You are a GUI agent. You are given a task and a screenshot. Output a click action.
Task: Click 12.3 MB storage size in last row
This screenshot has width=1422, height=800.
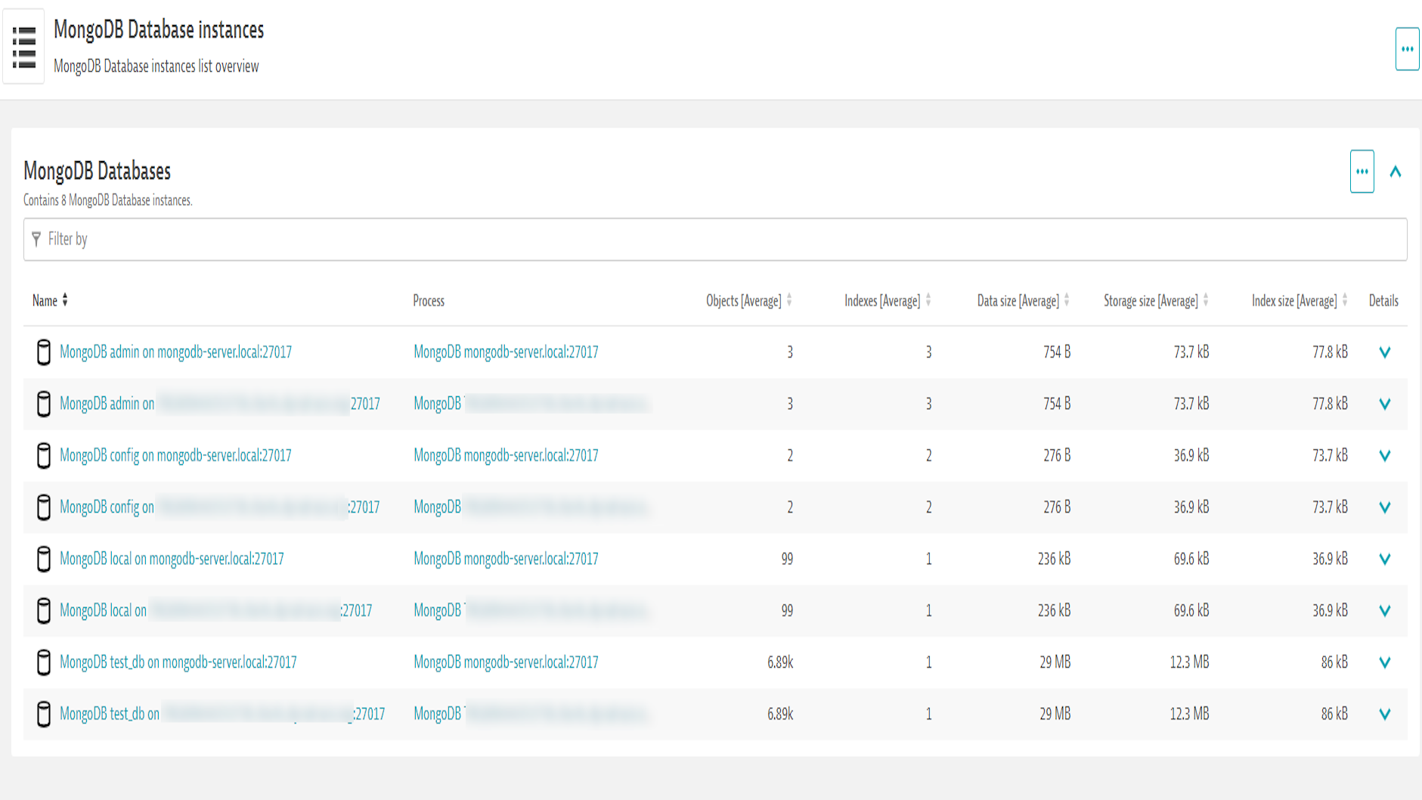click(x=1189, y=714)
